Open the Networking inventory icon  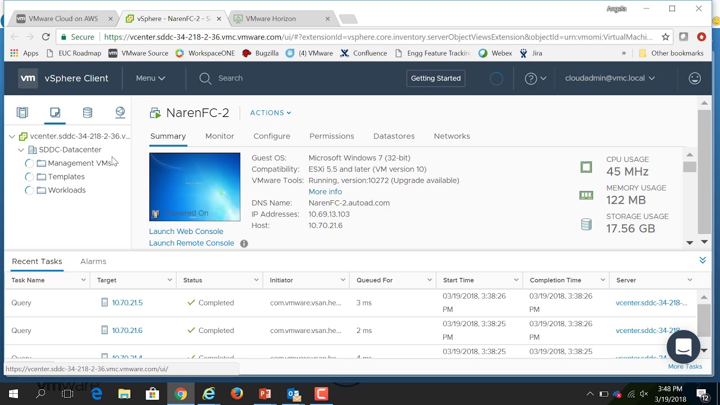coord(120,112)
